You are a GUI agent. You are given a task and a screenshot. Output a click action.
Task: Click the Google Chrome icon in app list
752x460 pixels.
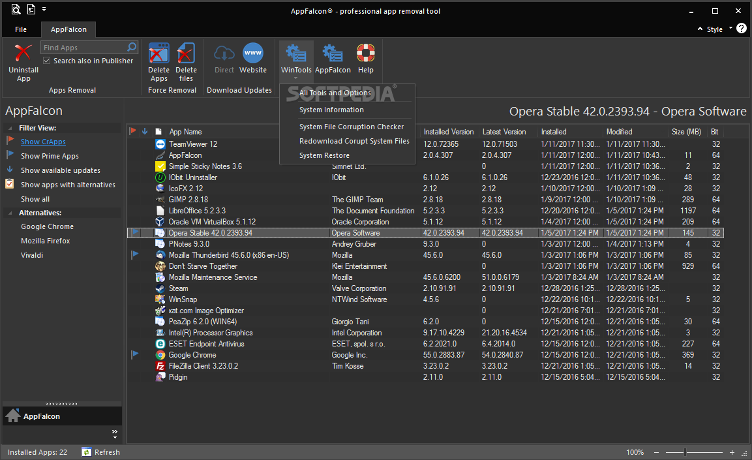pyautogui.click(x=160, y=355)
